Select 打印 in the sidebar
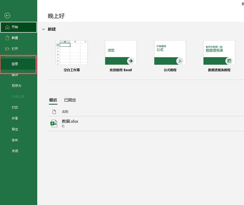Viewport: 244px width, 205px height. (x=19, y=107)
